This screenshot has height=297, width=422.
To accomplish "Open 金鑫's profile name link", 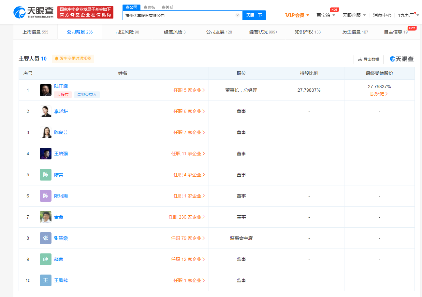I will pos(59,217).
